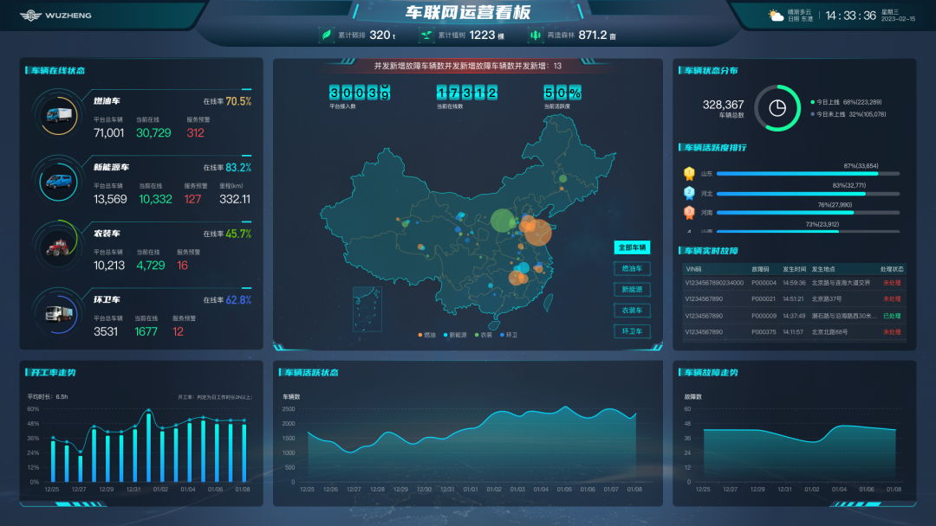Click the cloudy weather icon
Image resolution: width=936 pixels, height=526 pixels.
click(x=775, y=16)
